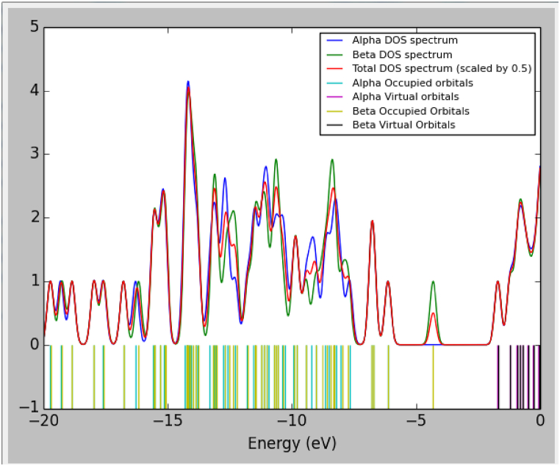
Task: Select "Alpha Virtual orbitals" in the legend
Action: click(x=406, y=97)
